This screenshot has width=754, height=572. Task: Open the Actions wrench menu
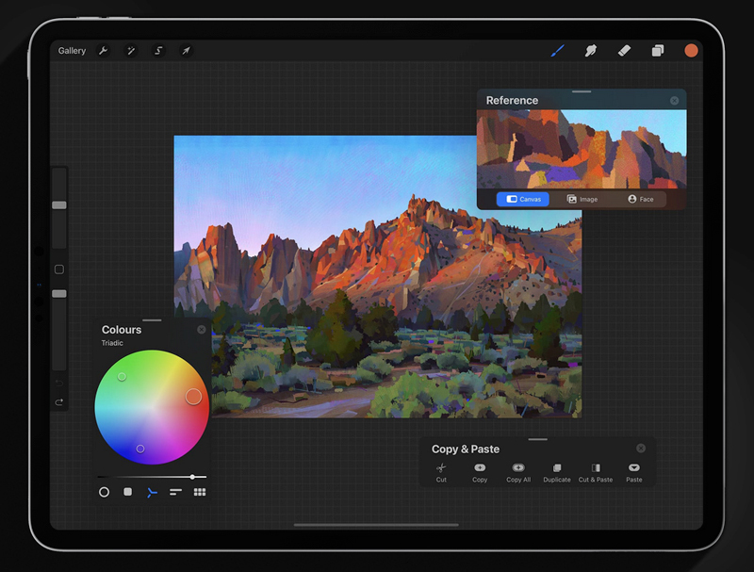click(103, 51)
